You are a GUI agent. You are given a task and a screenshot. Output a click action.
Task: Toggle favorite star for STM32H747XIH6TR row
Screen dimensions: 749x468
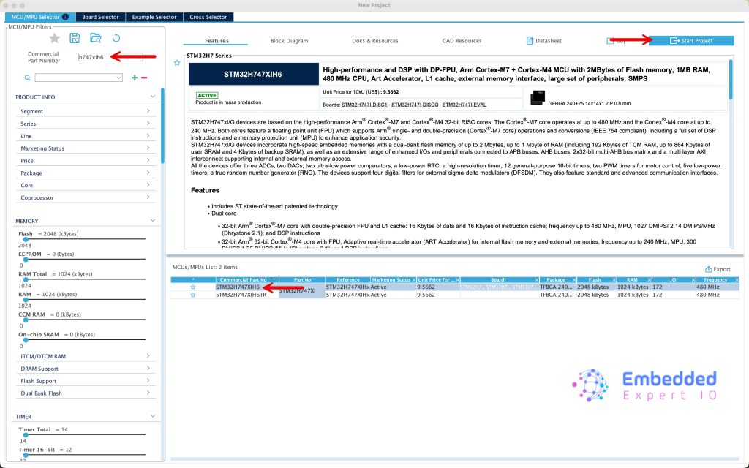pyautogui.click(x=193, y=295)
